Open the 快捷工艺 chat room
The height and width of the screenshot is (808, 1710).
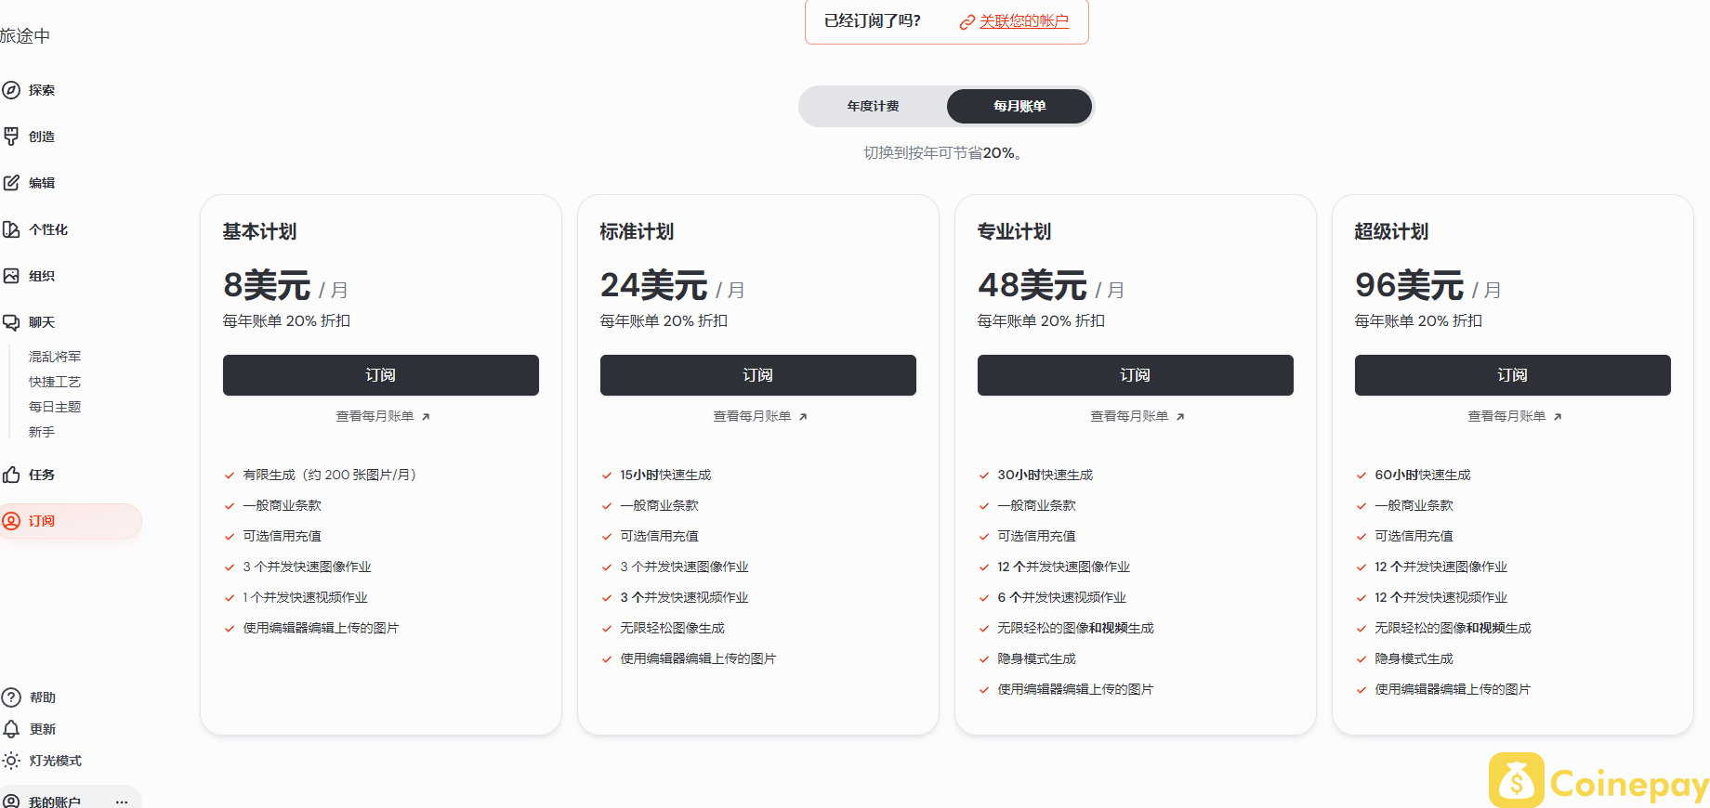click(x=55, y=382)
